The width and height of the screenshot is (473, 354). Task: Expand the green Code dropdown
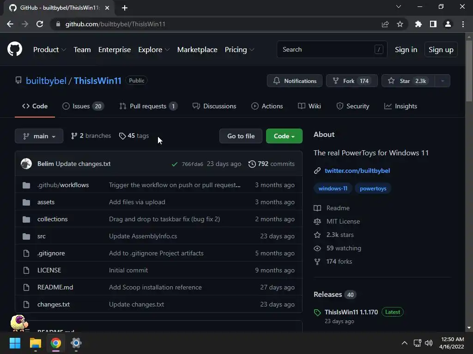point(284,136)
